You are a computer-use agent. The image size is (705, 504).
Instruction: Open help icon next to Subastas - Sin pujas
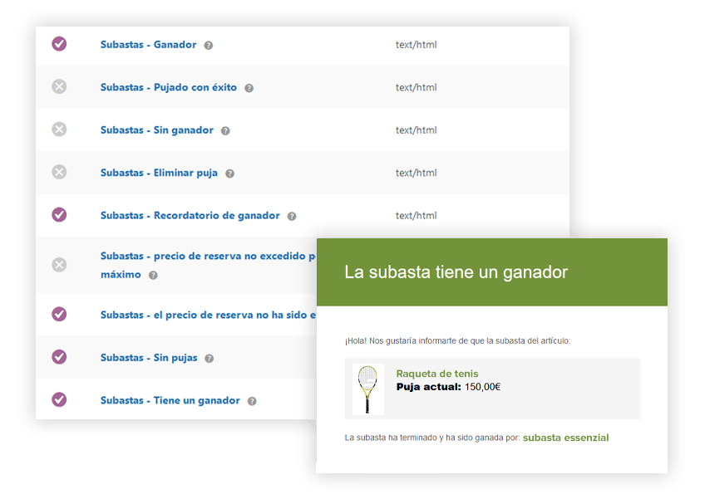[209, 359]
